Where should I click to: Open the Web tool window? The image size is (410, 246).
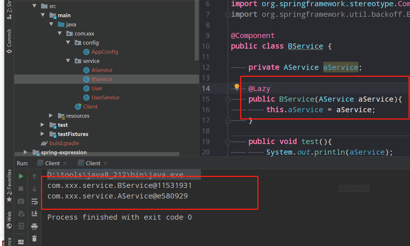click(9, 220)
